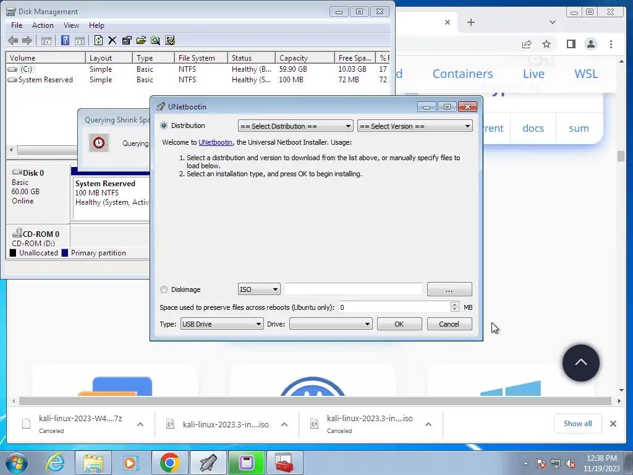Click the share icon in Chrome address bar
This screenshot has height=475, width=633.
[x=527, y=44]
